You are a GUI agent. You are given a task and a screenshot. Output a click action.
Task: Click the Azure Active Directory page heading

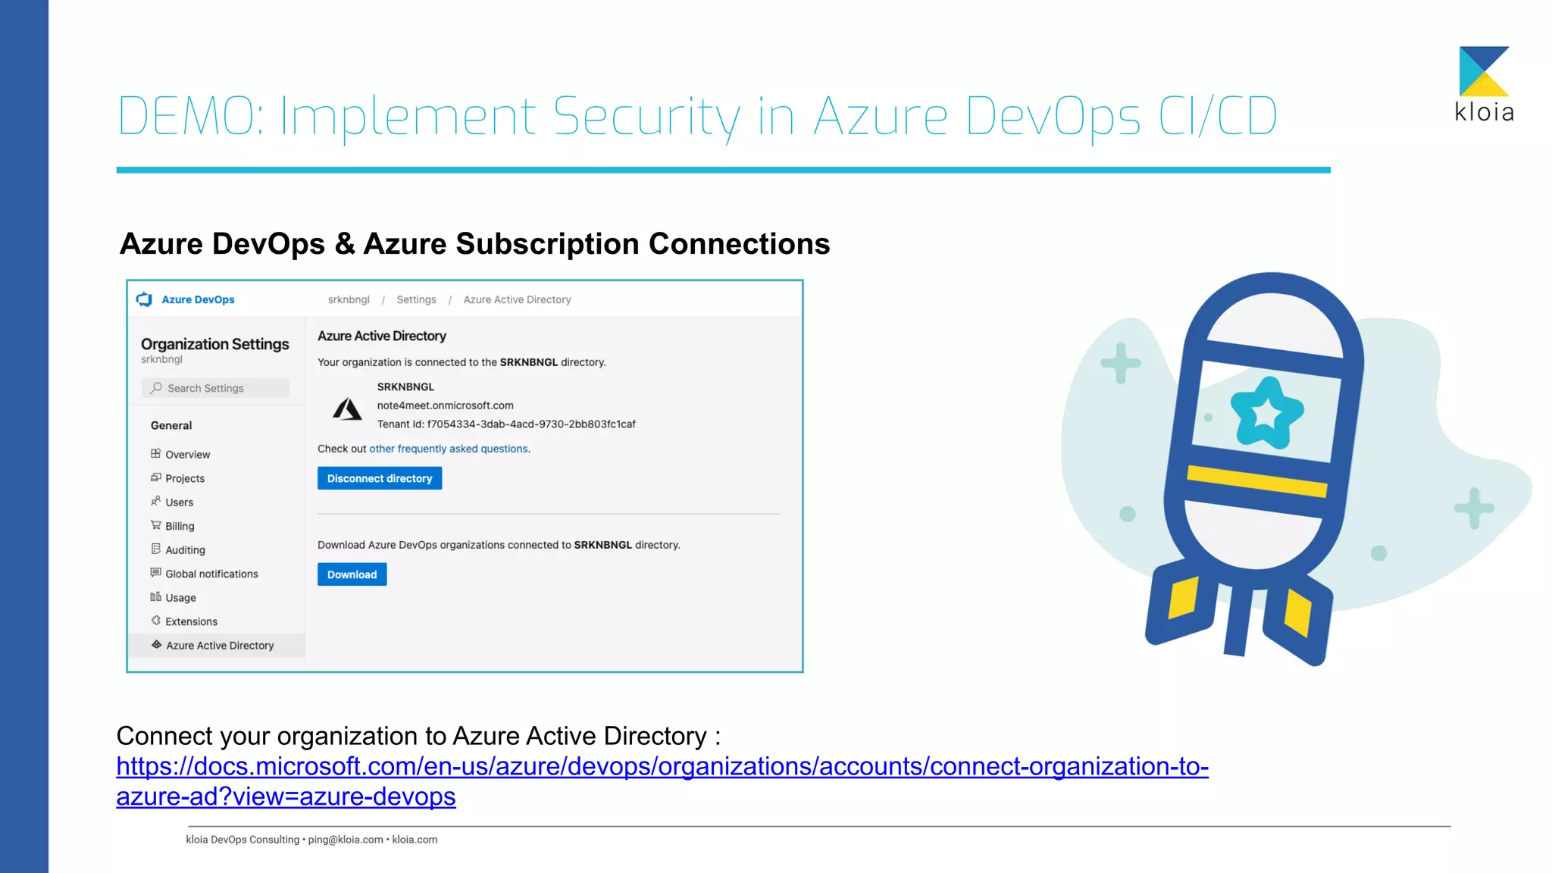[381, 336]
